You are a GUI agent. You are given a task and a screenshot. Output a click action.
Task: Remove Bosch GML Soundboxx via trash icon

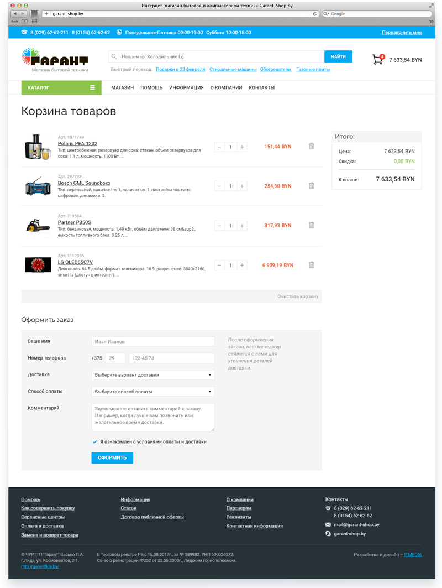coord(311,186)
